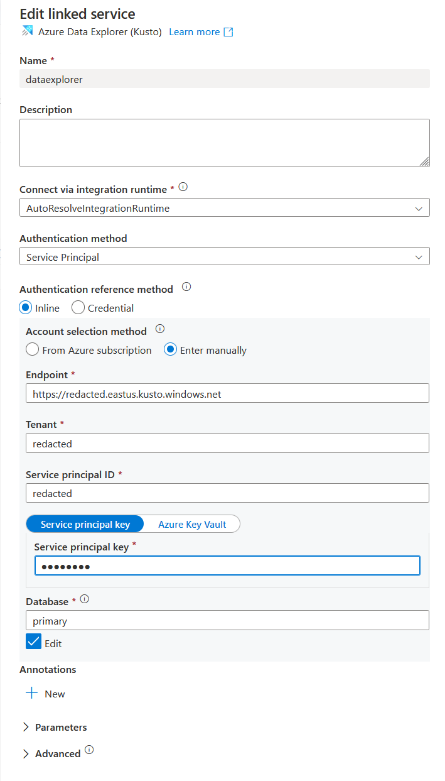Choose From Azure subscription option
This screenshot has height=781, width=445.
coord(32,350)
